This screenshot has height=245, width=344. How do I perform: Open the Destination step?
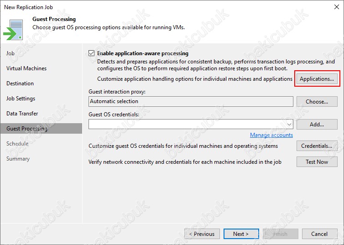(20, 83)
